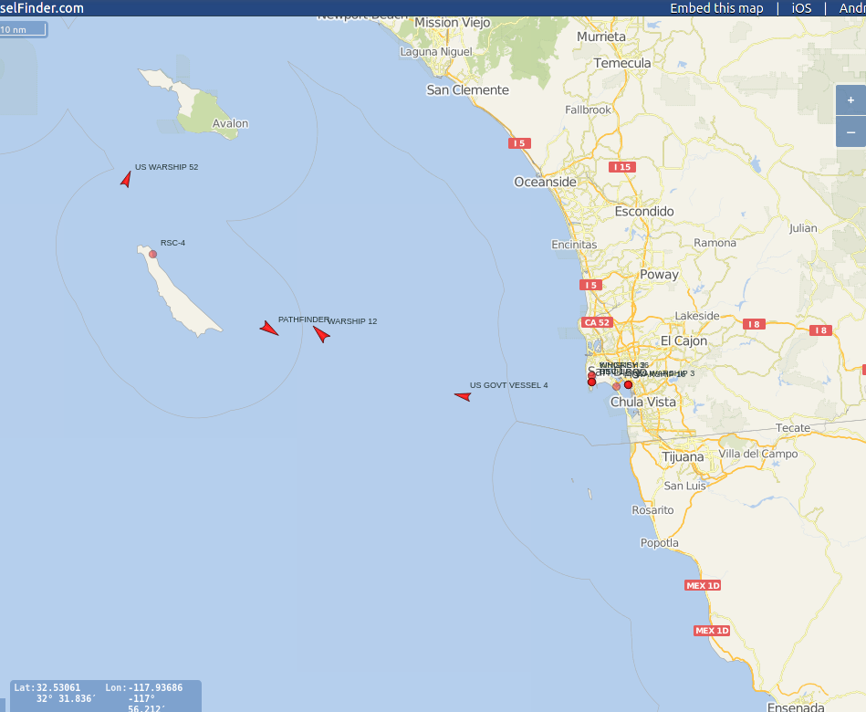Image resolution: width=866 pixels, height=712 pixels.
Task: Click the RSC-4 name label
Action: 172,243
